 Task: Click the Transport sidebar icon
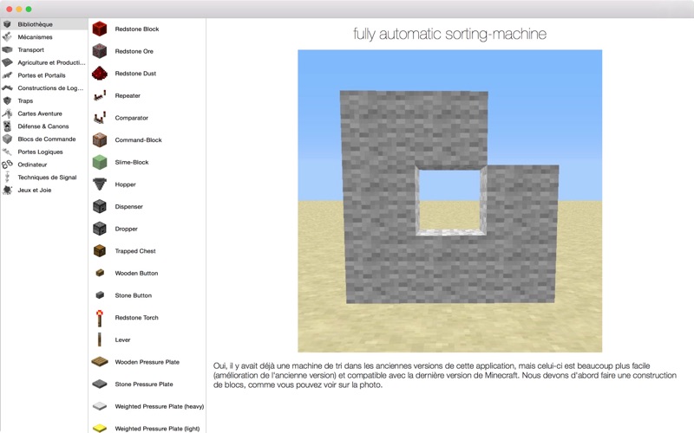(x=7, y=50)
